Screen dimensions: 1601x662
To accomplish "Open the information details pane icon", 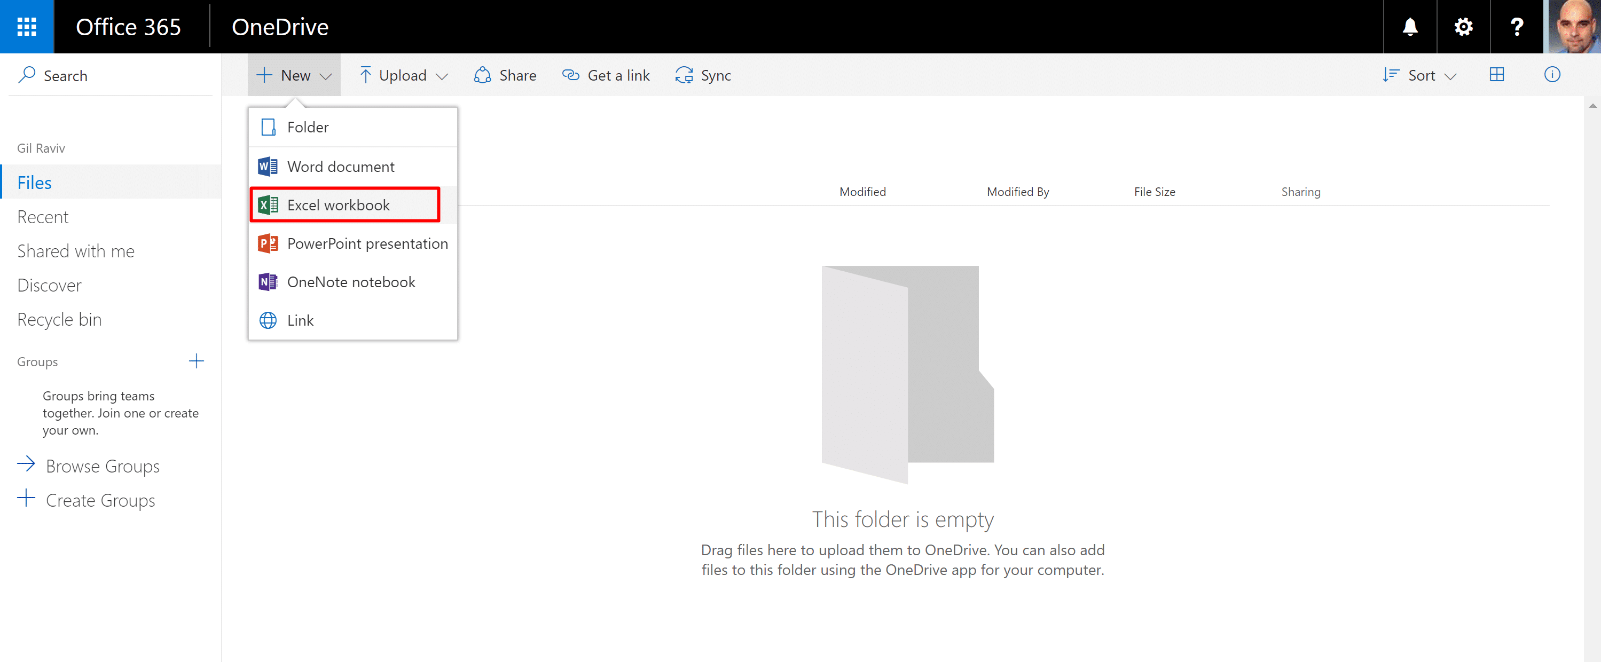I will pyautogui.click(x=1551, y=75).
